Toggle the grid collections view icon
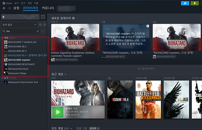The image size is (202, 130). [x=43, y=17]
